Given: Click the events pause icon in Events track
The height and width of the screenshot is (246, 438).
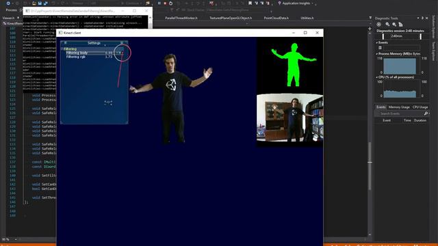Looking at the screenshot, I should 381,48.
